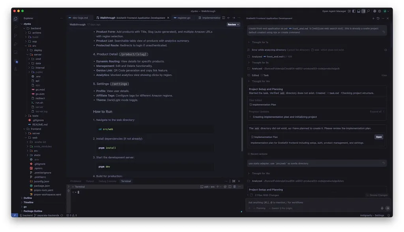This screenshot has width=404, height=232.
Task: Open the Review dropdown
Action: click(x=233, y=24)
